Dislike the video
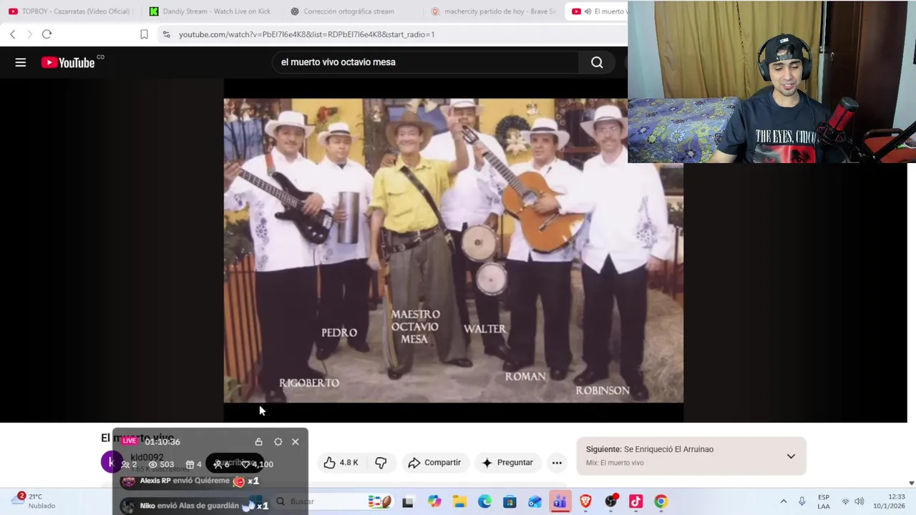Image resolution: width=916 pixels, height=515 pixels. point(381,463)
